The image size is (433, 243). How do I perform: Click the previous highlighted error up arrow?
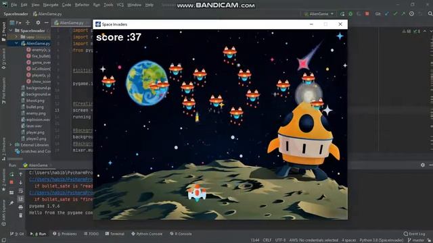pyautogui.click(x=425, y=31)
